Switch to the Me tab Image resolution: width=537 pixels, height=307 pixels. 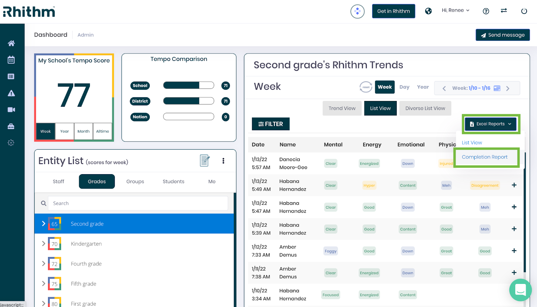pyautogui.click(x=212, y=182)
